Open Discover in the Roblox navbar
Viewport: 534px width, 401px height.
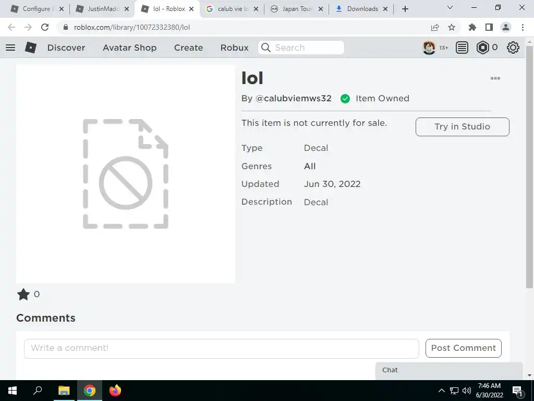pyautogui.click(x=66, y=48)
